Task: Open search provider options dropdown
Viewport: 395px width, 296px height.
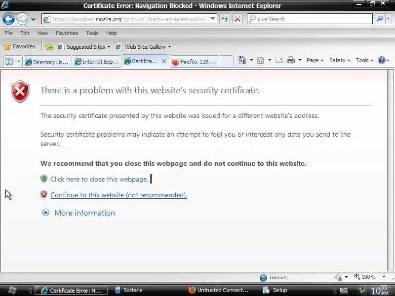Action: [389, 19]
